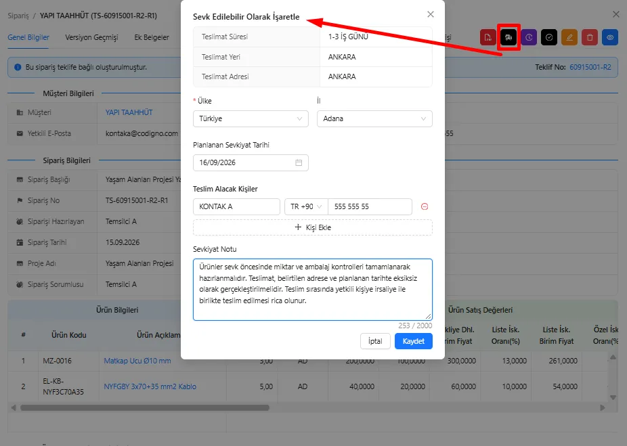The height and width of the screenshot is (446, 627).
Task: Click the red PDF export icon
Action: pos(488,38)
